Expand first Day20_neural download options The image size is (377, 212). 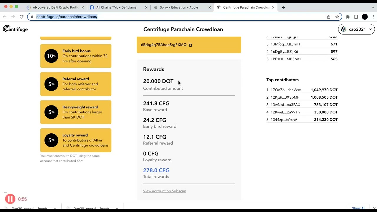[x=55, y=208]
